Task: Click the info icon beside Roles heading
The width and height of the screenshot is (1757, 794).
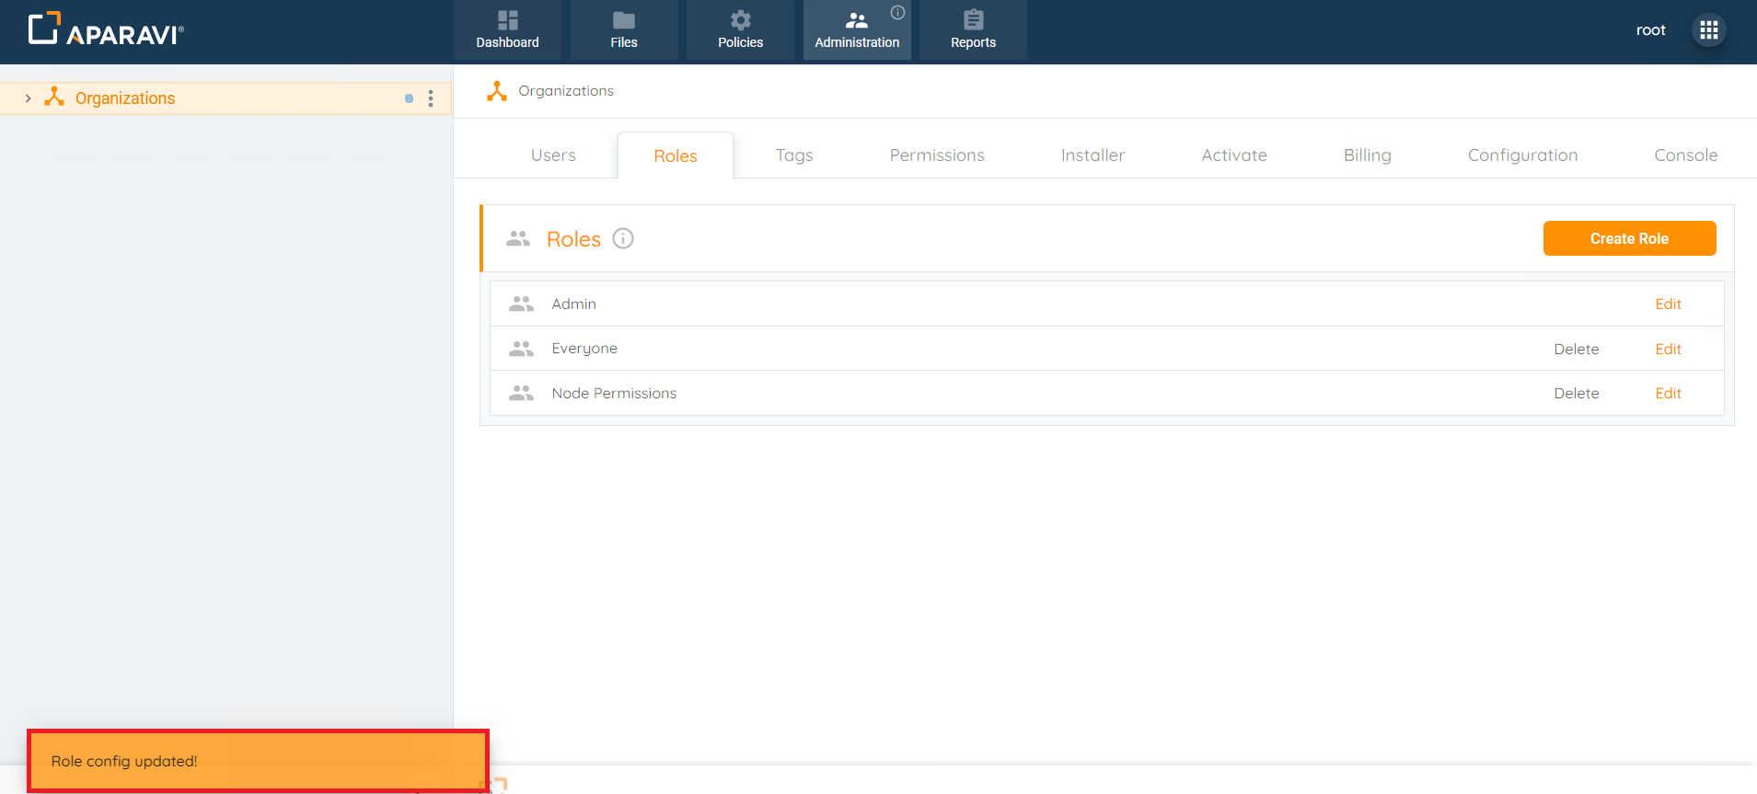Action: click(623, 239)
